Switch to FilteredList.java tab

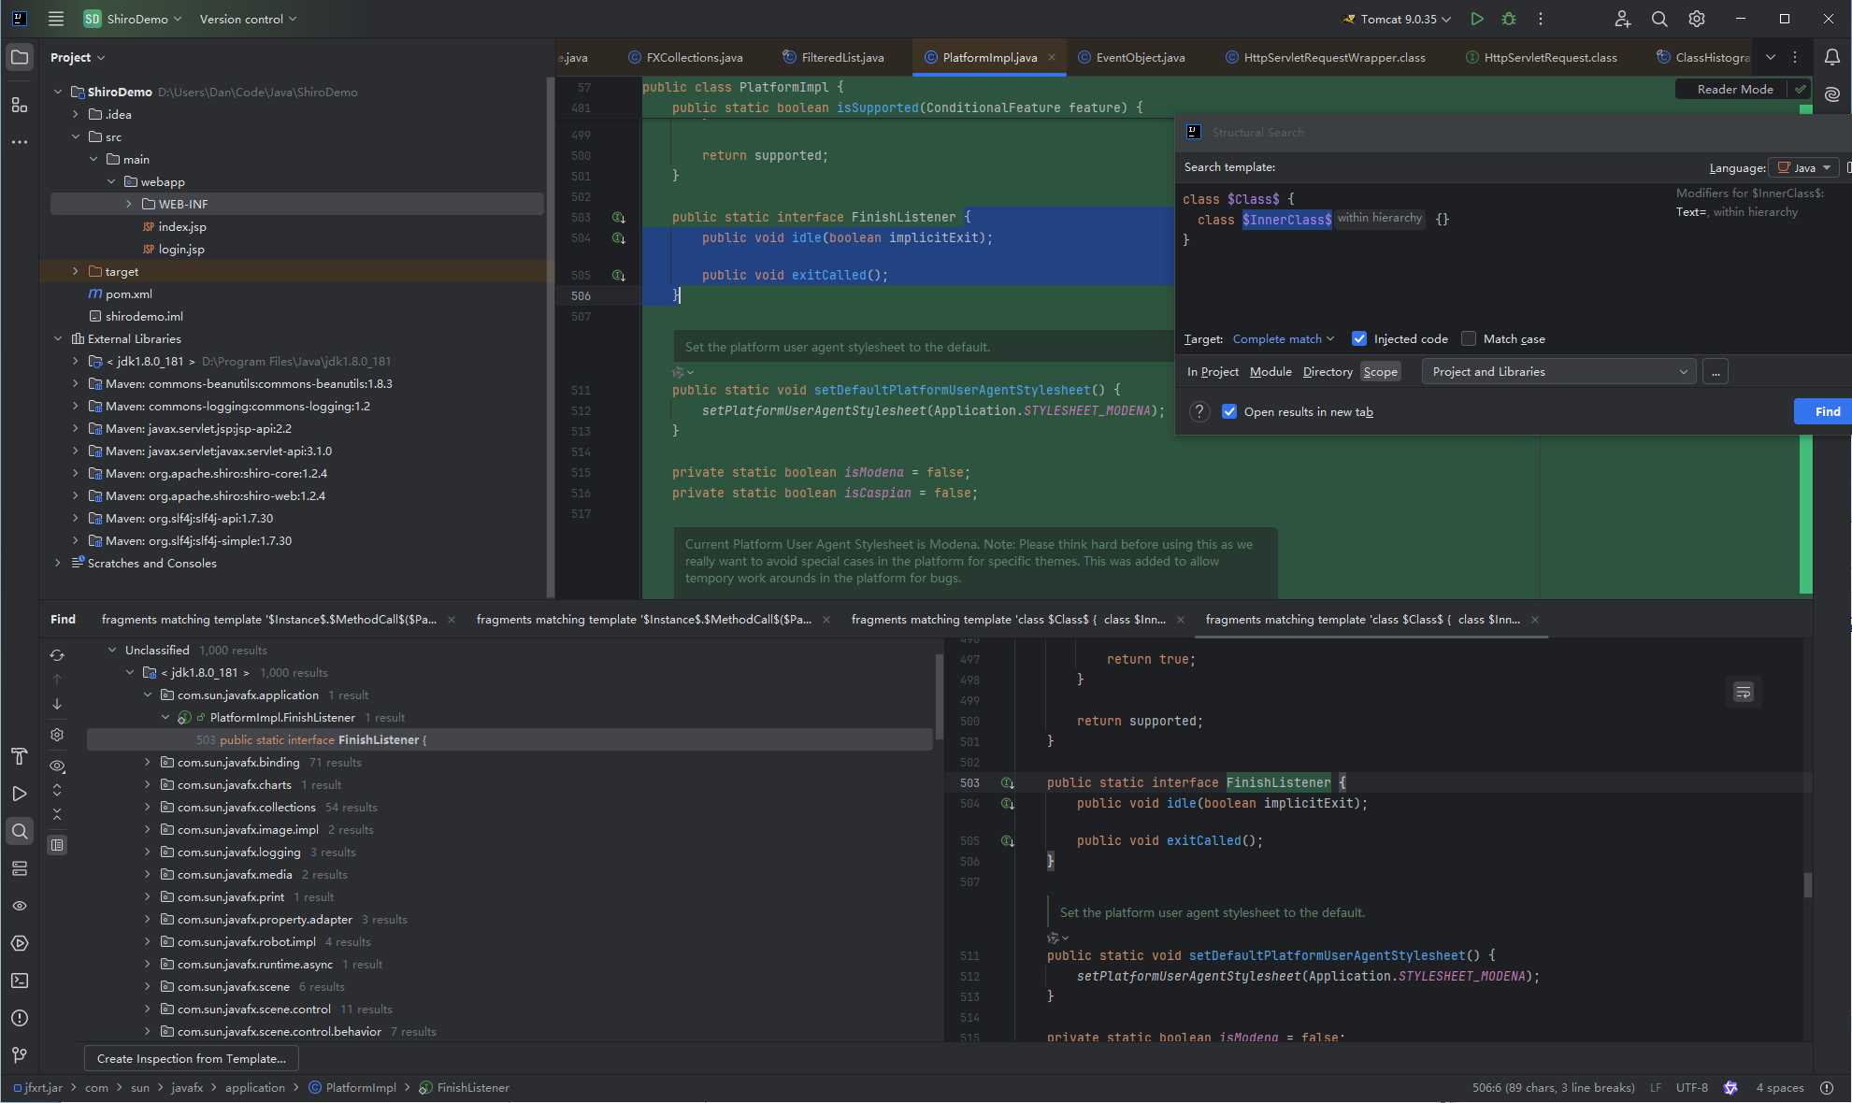(x=833, y=57)
